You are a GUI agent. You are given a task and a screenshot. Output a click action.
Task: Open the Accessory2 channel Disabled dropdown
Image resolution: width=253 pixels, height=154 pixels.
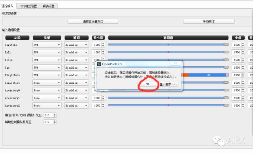[76, 105]
